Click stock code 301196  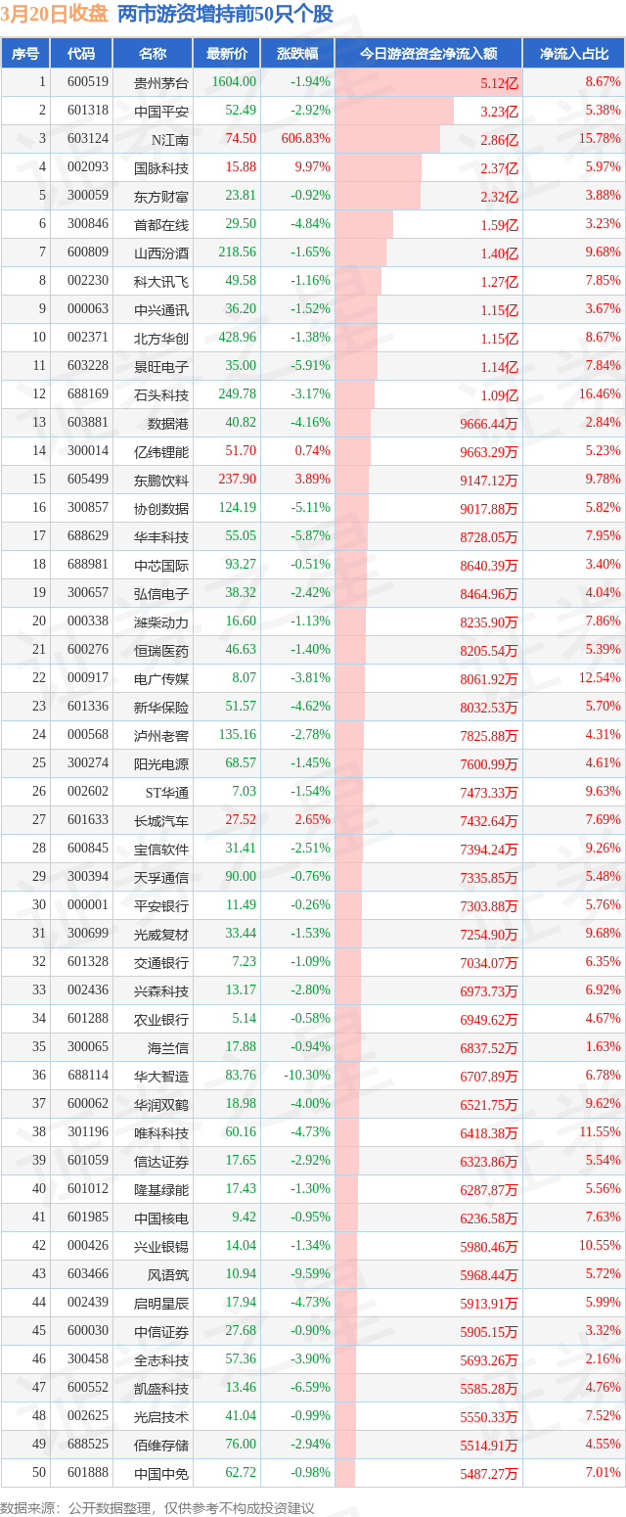point(88,1132)
